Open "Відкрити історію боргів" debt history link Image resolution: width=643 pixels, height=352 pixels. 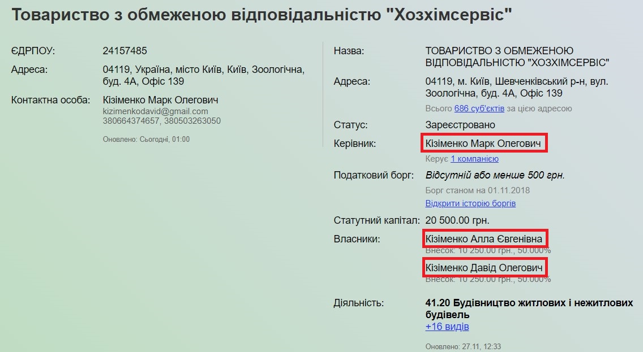point(470,203)
